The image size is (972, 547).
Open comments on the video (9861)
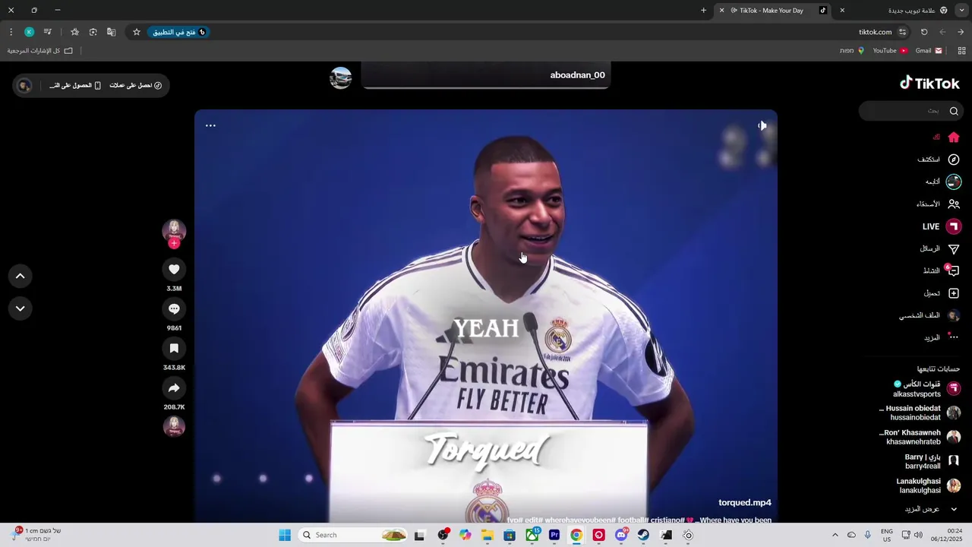[174, 308]
